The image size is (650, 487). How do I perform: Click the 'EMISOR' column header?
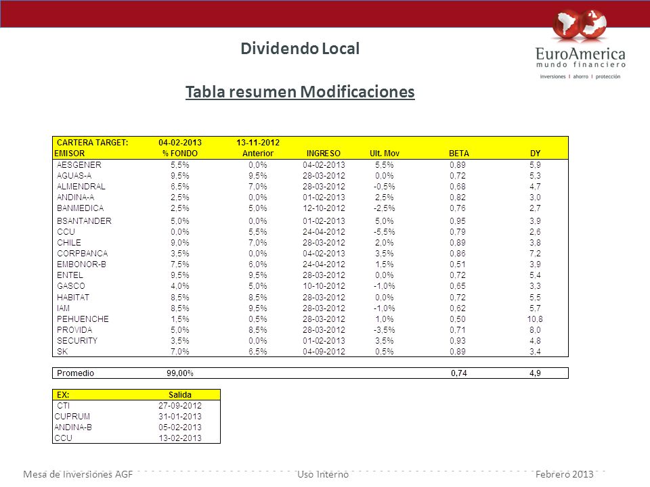click(x=69, y=154)
